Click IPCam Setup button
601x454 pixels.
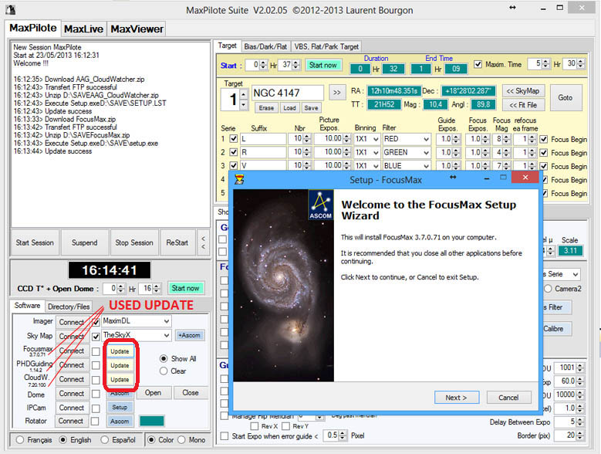[120, 407]
